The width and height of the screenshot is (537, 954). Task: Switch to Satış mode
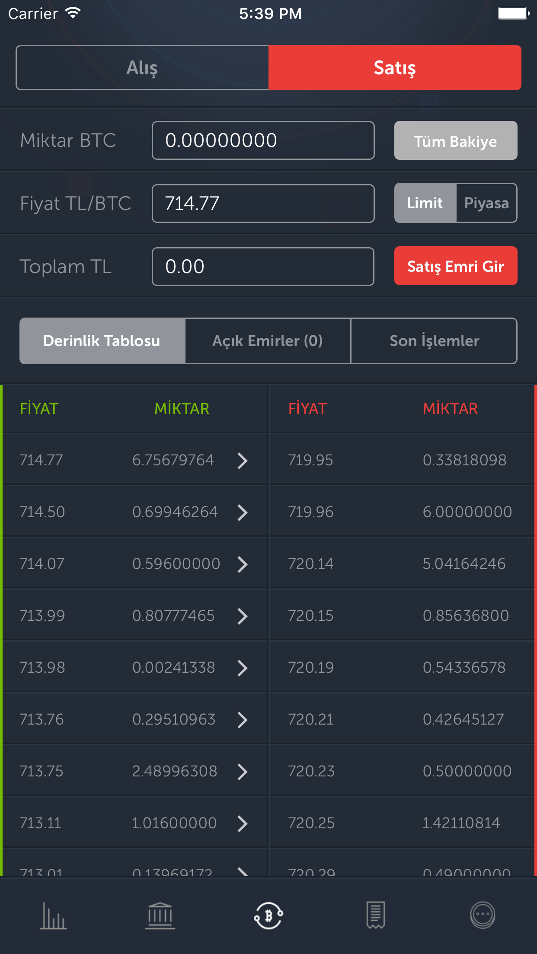[395, 67]
